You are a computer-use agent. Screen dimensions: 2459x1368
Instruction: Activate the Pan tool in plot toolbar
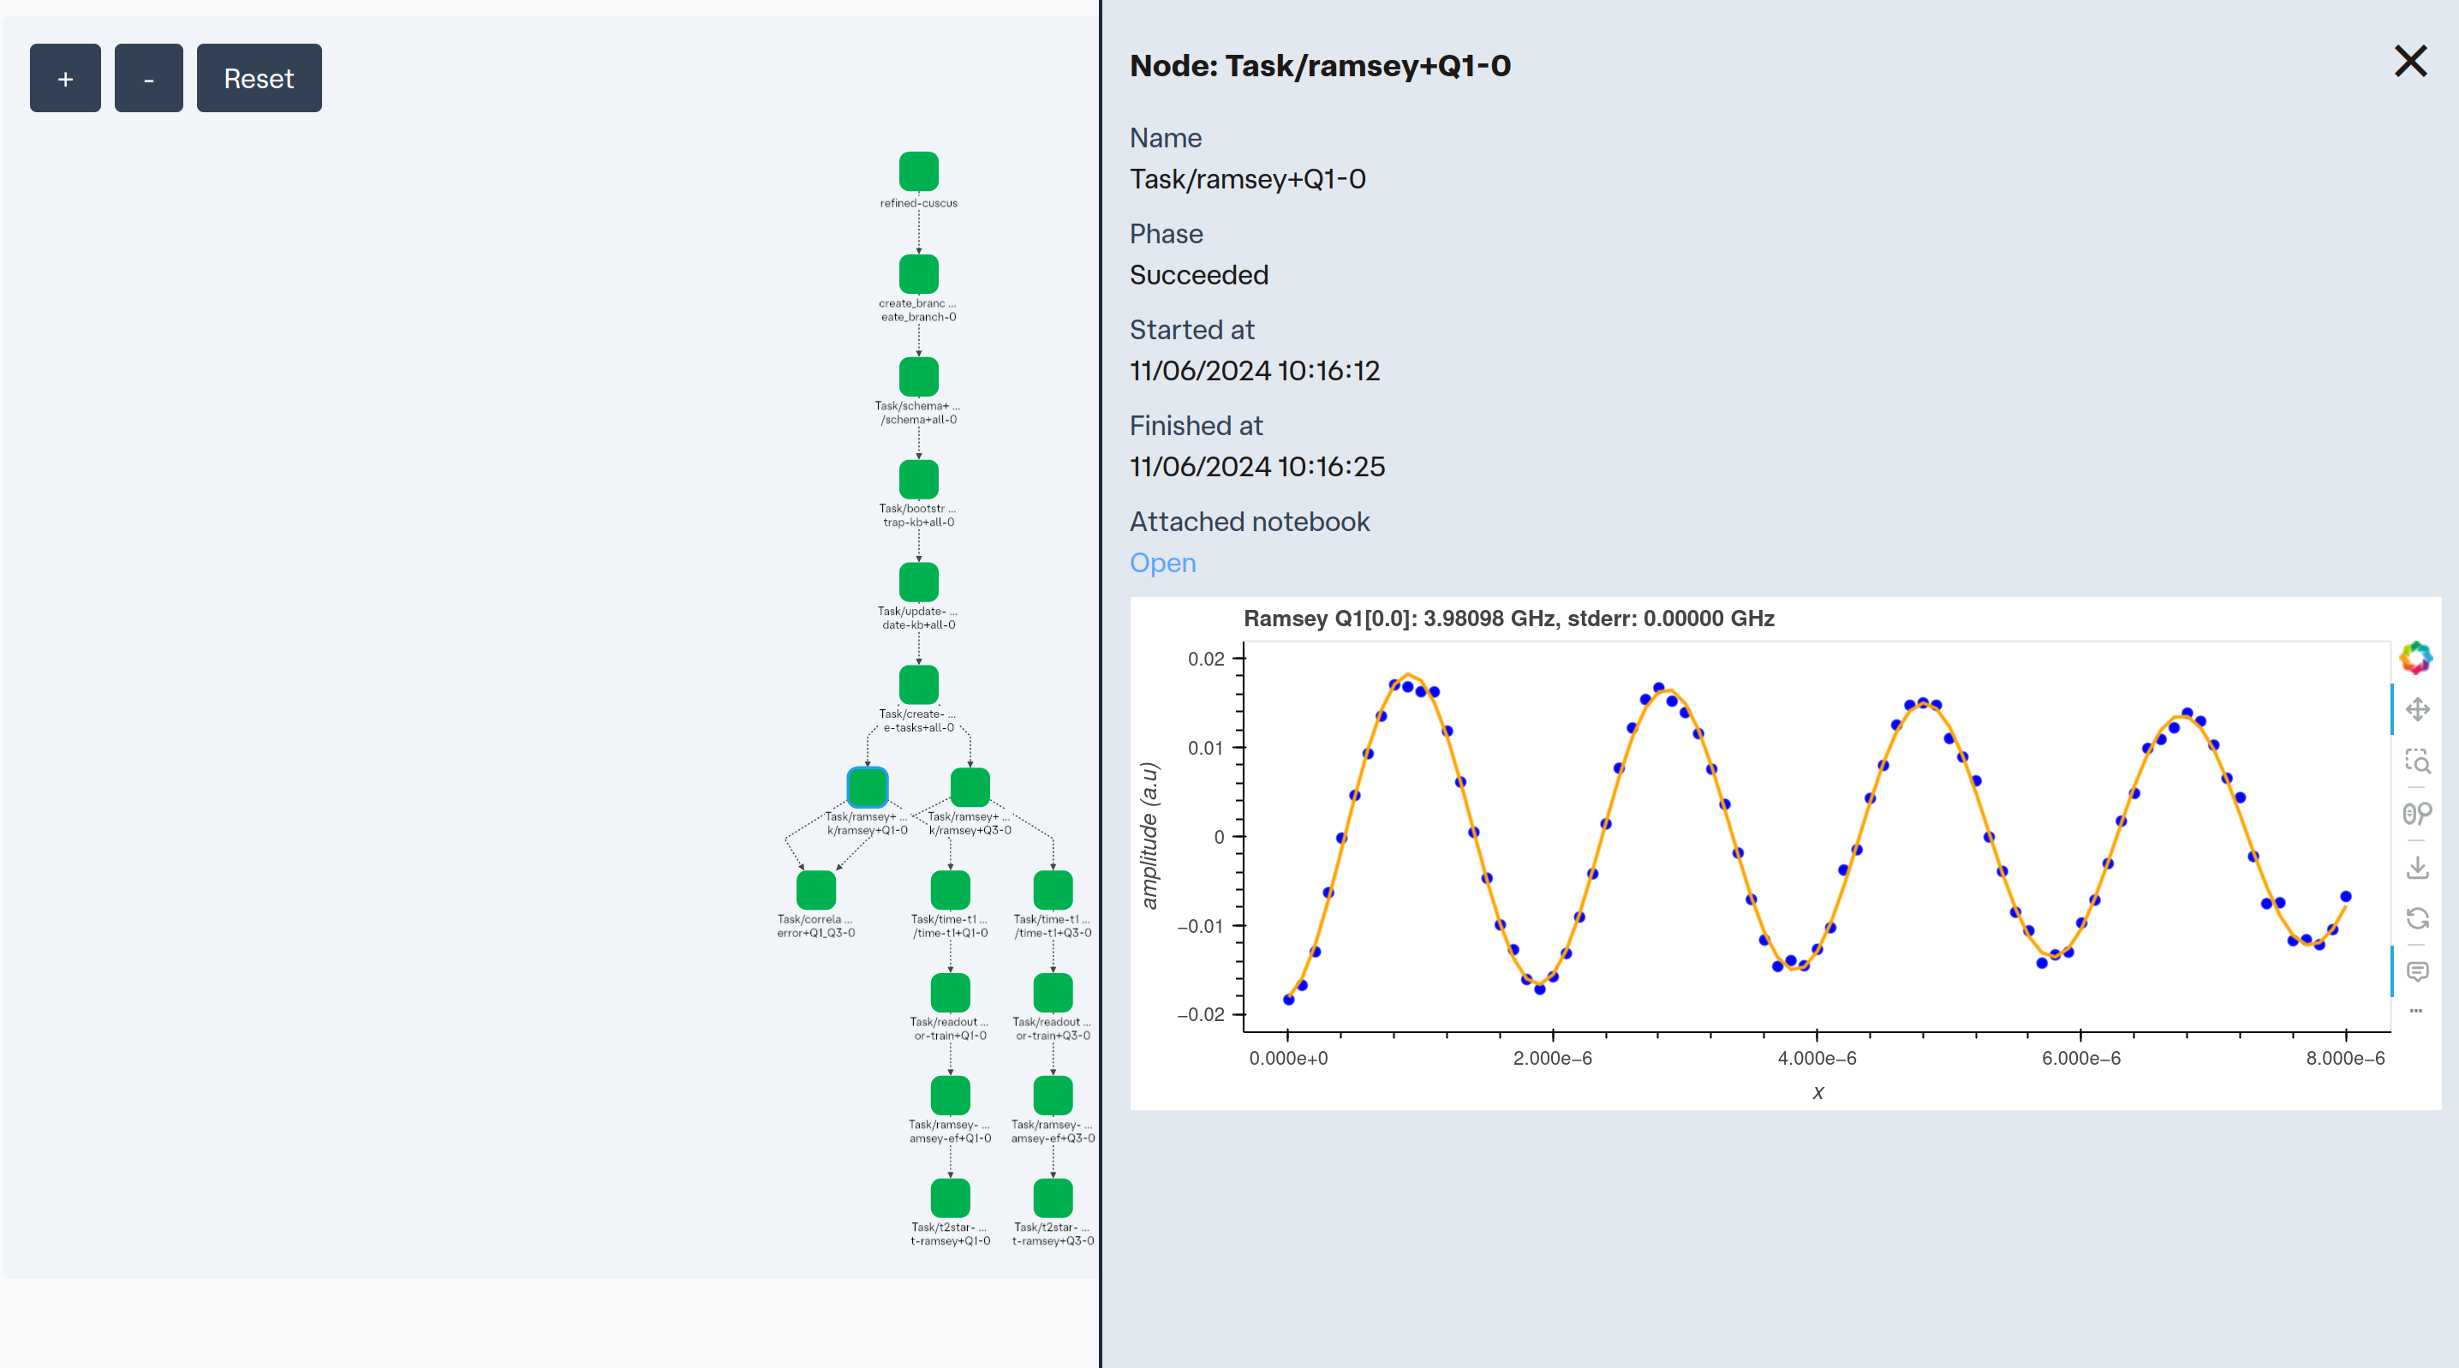click(2417, 709)
